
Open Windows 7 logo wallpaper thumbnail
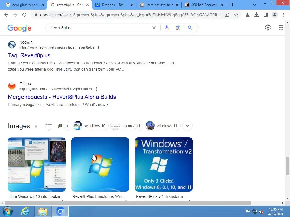coord(100,164)
